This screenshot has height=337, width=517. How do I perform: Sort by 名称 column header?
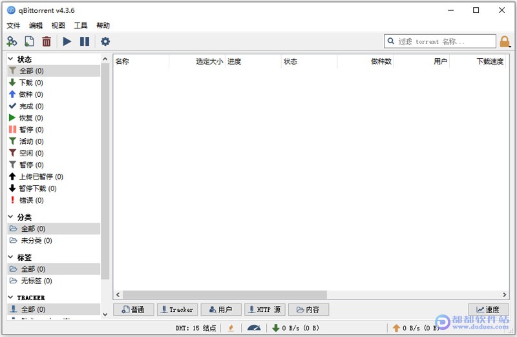[141, 61]
